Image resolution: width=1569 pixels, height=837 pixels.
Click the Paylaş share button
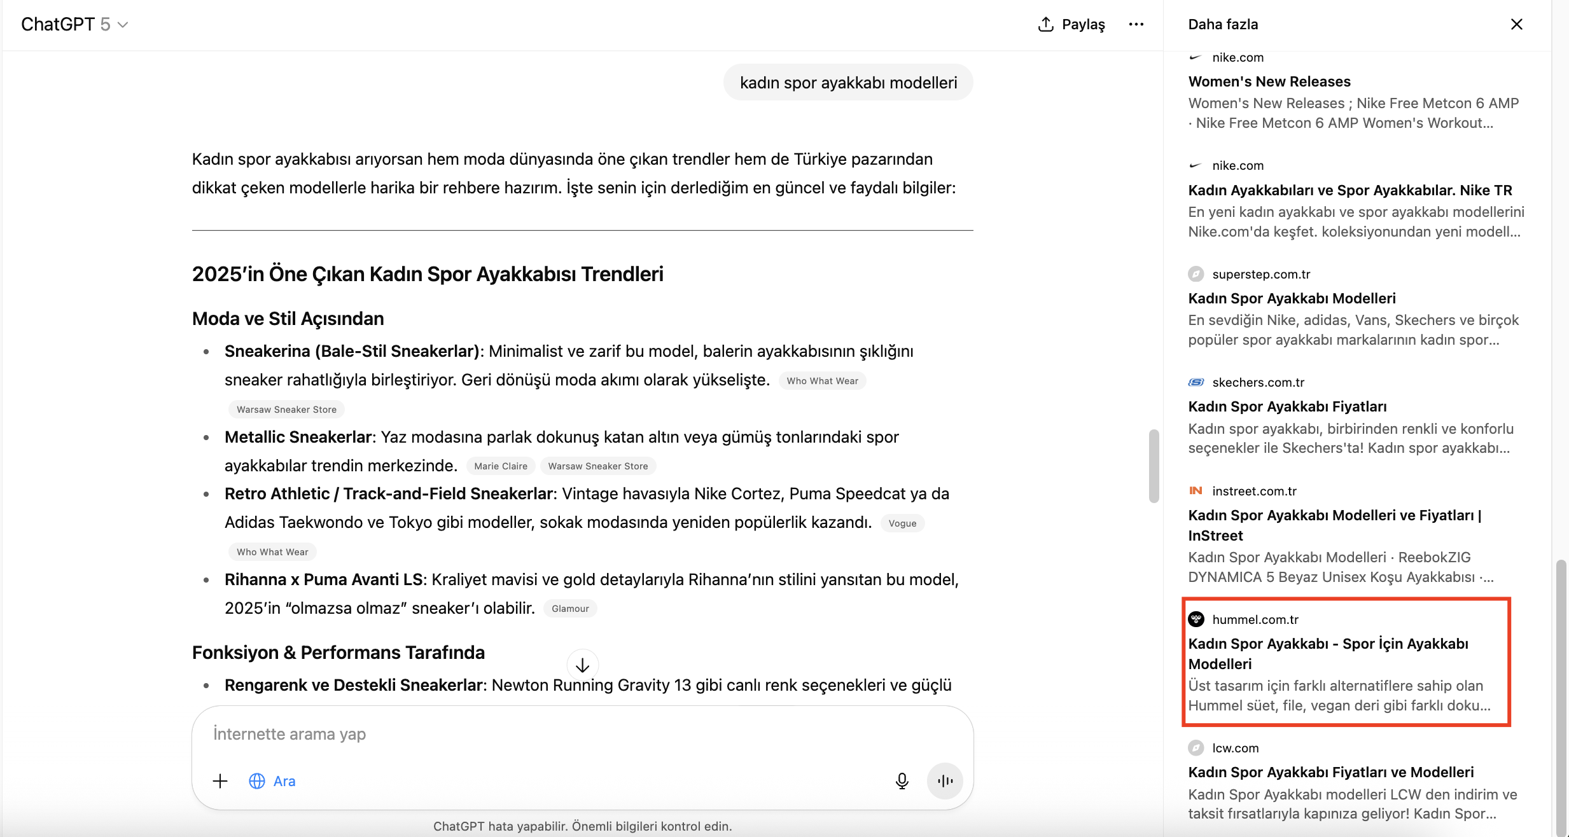[1071, 24]
